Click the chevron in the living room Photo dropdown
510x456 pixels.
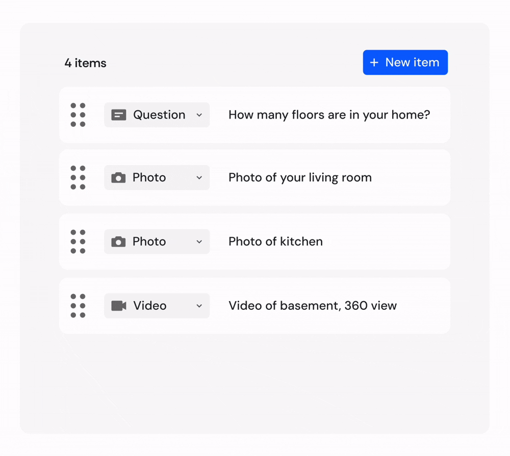coord(199,178)
